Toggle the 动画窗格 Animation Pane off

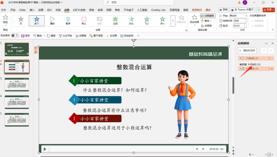tap(207, 16)
